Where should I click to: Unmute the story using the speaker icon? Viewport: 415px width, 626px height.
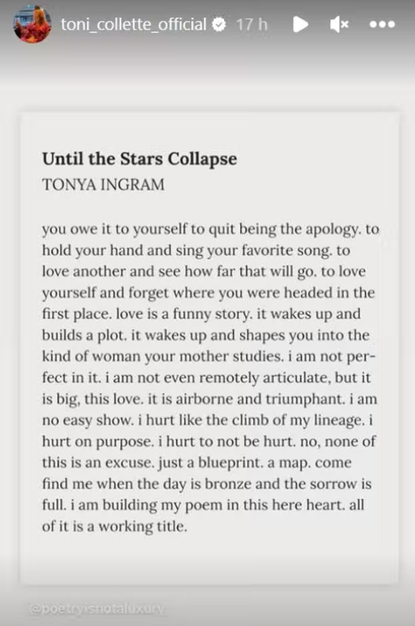339,25
